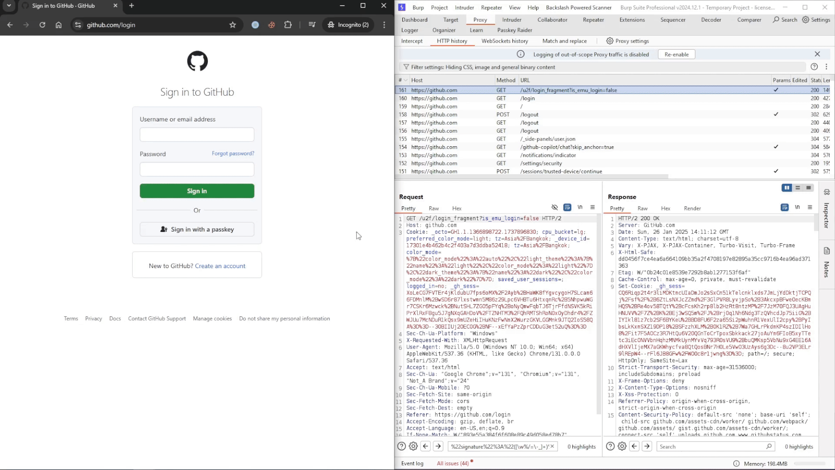Open Response search settings gear

point(622,446)
